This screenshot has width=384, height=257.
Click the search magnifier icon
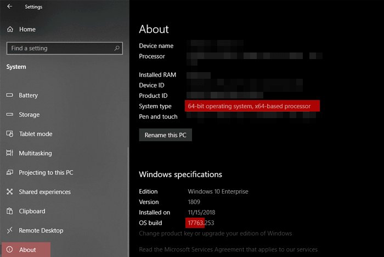point(117,48)
